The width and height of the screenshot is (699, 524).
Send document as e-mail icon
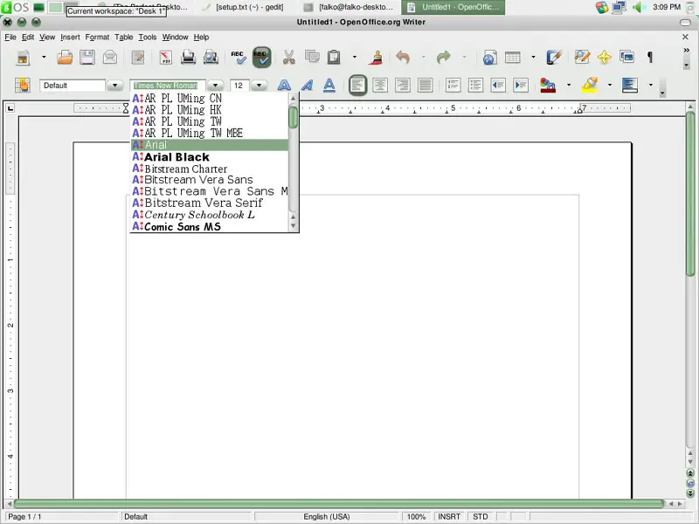coord(110,58)
